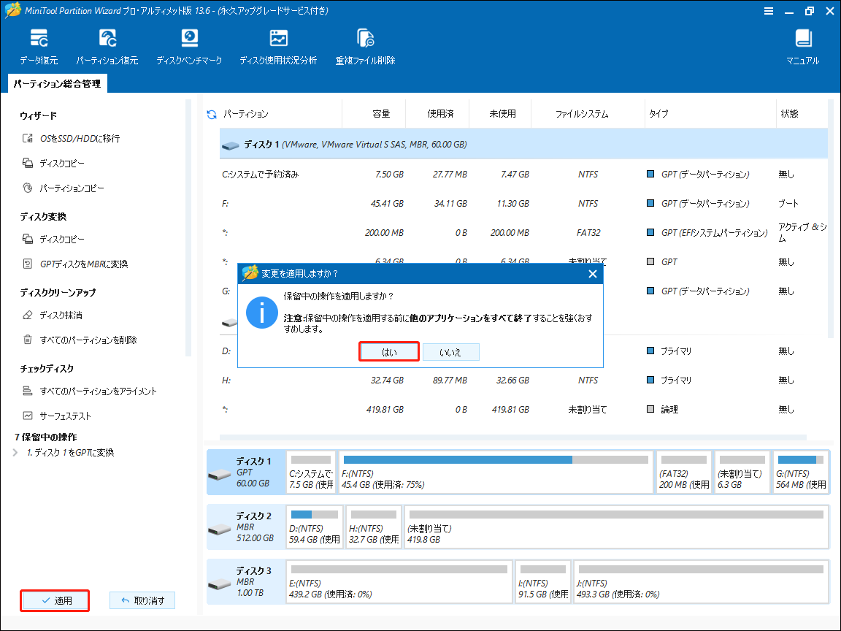Select すべてのパーティションをアライメント
841x631 pixels.
(90, 391)
